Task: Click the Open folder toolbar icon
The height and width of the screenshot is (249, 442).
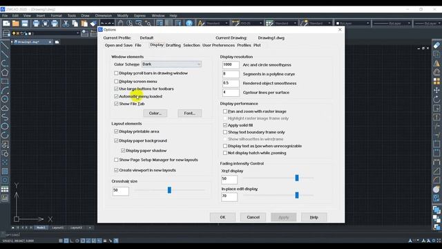Action: click(15, 24)
